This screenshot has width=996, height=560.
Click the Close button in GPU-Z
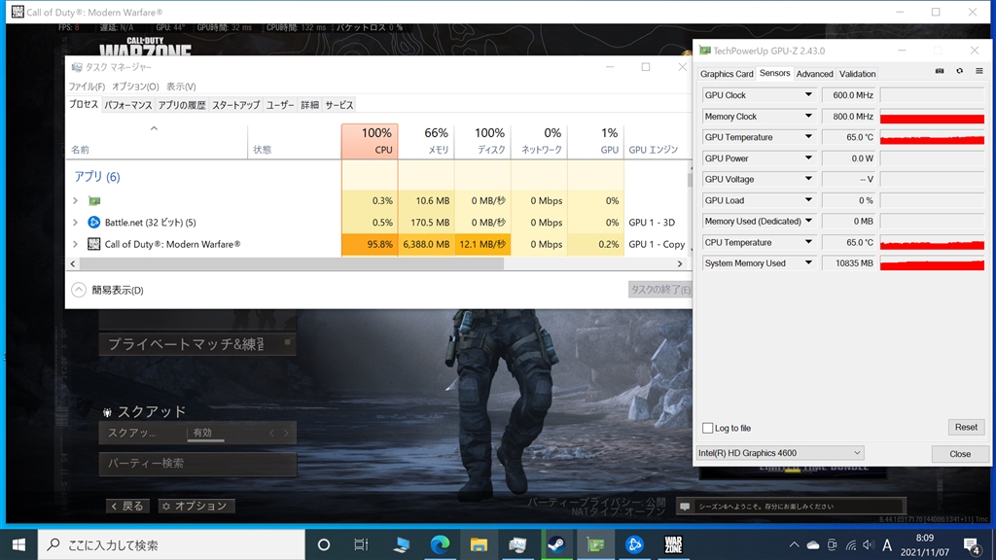960,454
